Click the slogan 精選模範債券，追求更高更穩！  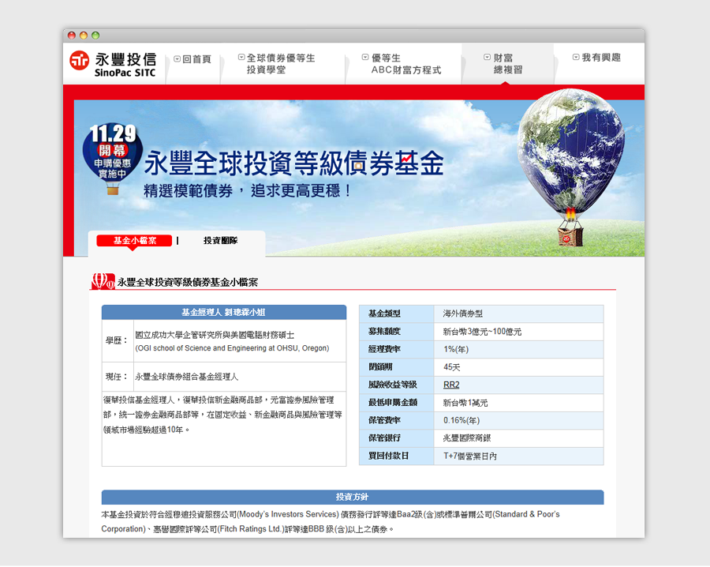[247, 191]
